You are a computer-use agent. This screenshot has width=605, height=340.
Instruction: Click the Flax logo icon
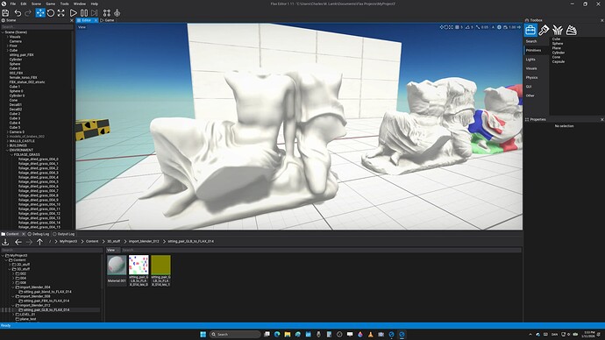(x=4, y=4)
